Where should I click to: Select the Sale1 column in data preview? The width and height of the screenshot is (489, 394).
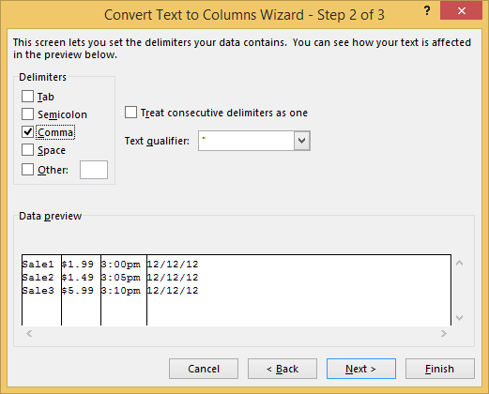point(41,290)
